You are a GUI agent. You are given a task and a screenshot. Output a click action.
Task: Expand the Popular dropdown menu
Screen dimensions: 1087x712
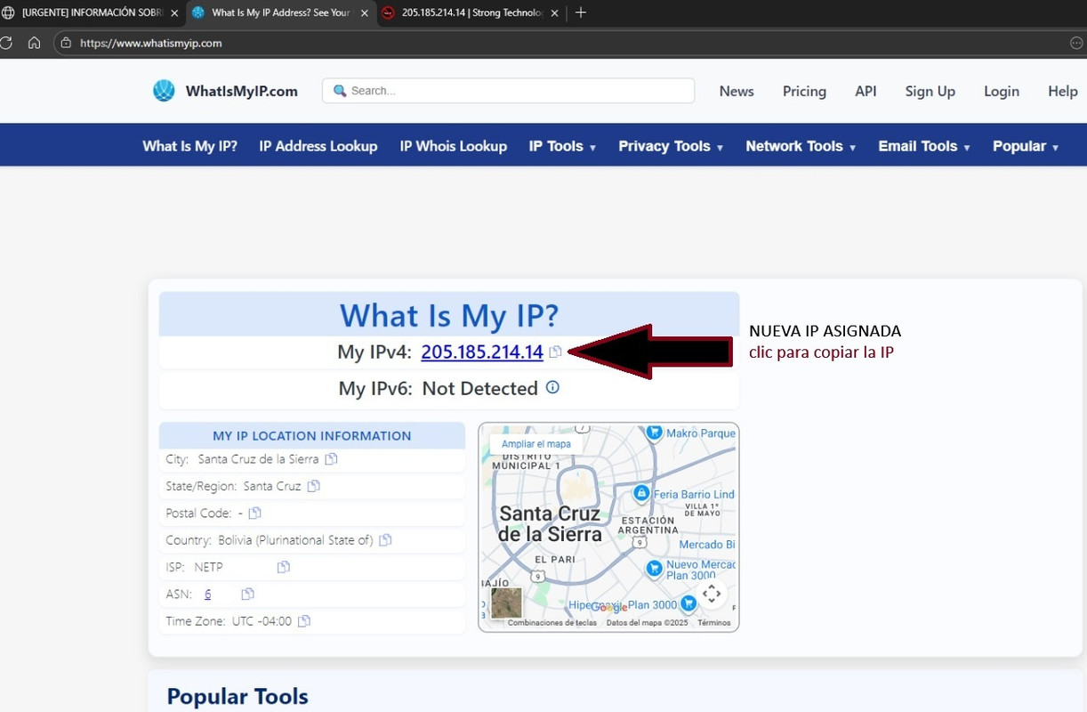[x=1026, y=146]
